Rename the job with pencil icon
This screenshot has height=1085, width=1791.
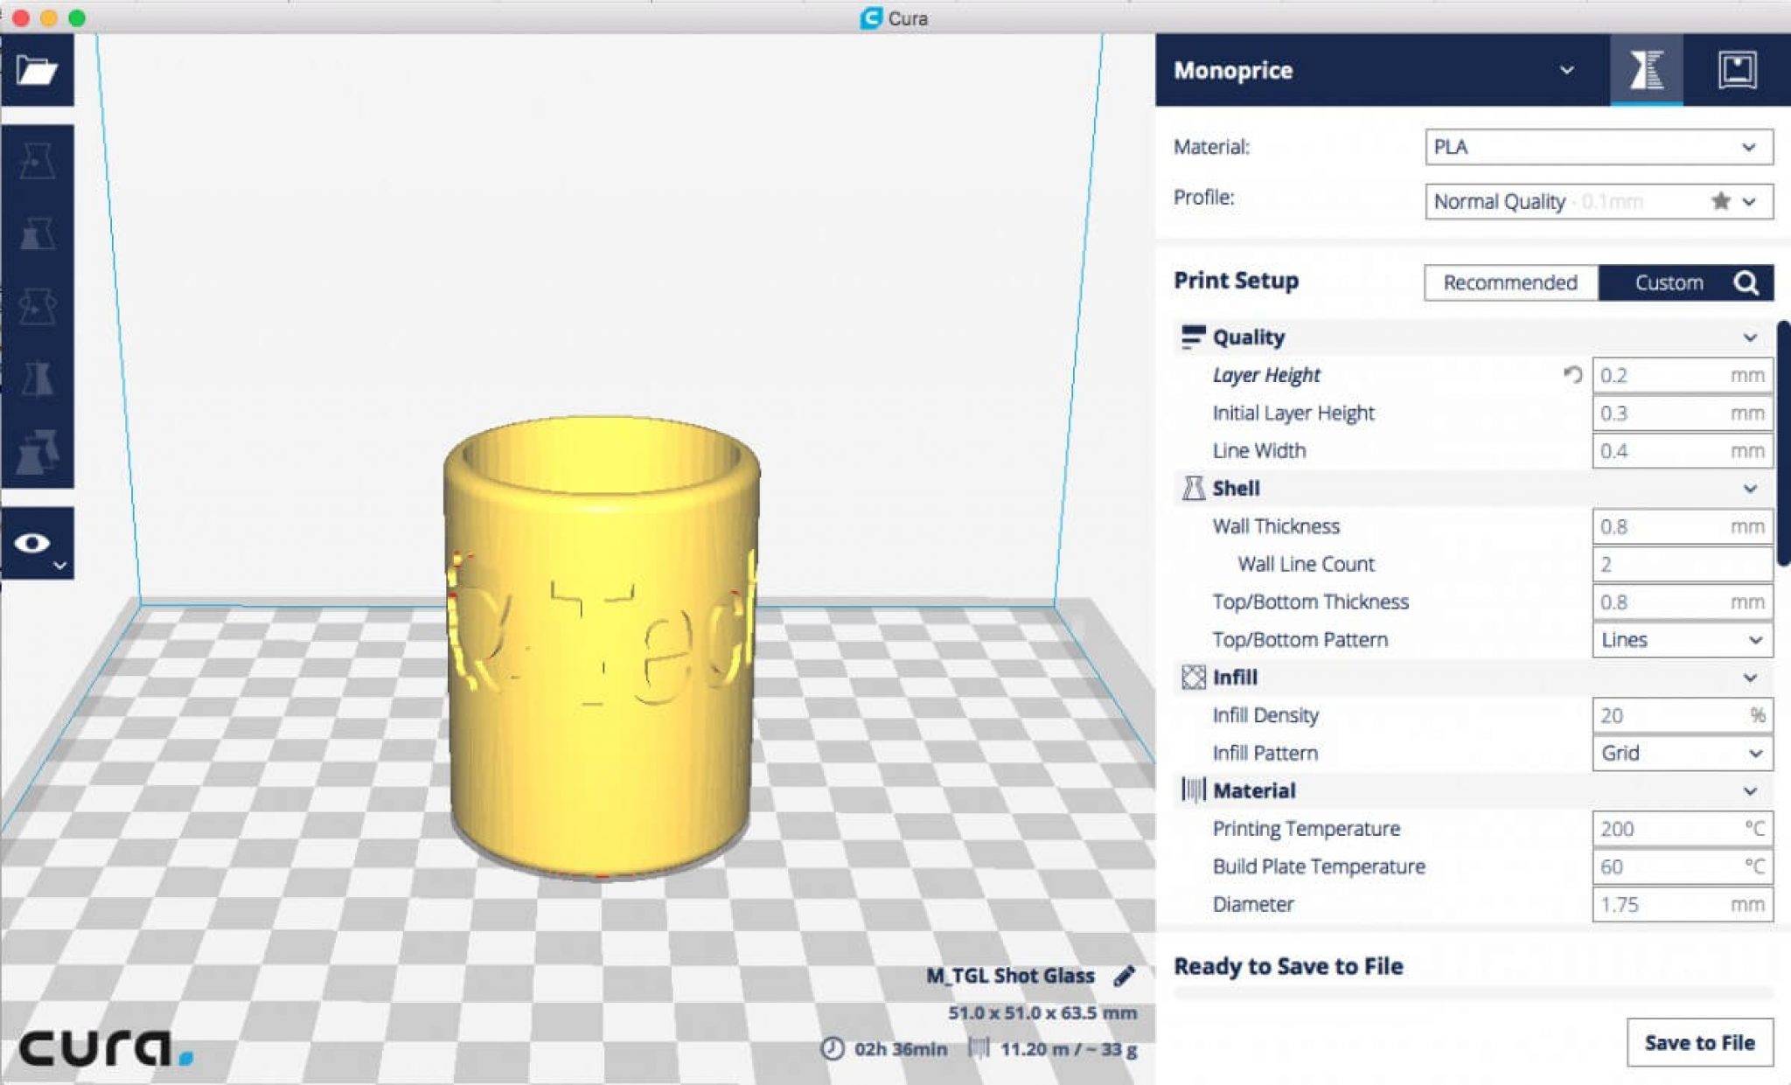coord(1124,976)
